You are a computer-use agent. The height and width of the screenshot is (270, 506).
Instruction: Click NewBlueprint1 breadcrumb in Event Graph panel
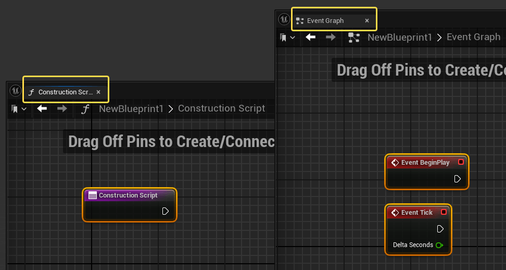pos(399,38)
